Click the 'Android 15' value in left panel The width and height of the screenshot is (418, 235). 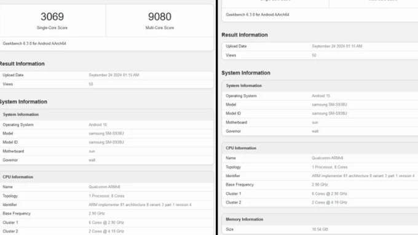click(x=98, y=124)
